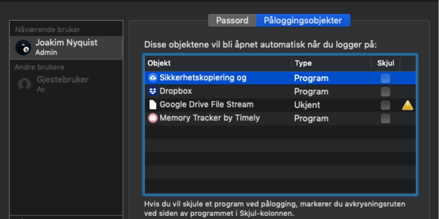This screenshot has width=439, height=219.
Task: Click the Google Drive File Stream document icon
Action: 153,105
